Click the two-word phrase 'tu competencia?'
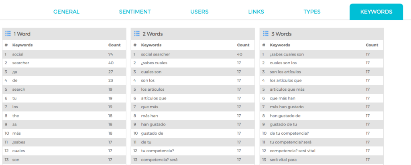The image size is (411, 165). pyautogui.click(x=157, y=151)
